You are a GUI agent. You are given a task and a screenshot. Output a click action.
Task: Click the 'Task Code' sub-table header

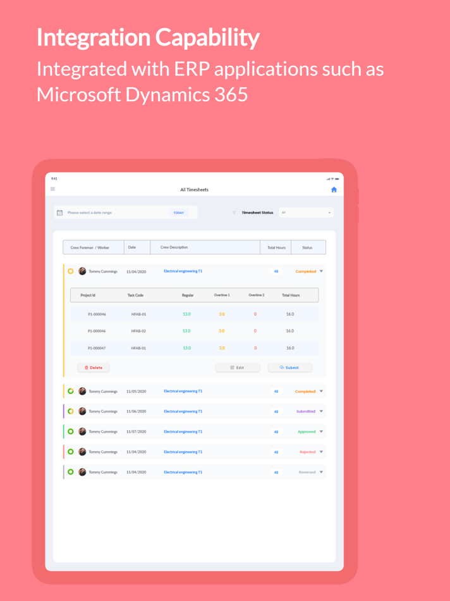pyautogui.click(x=136, y=295)
